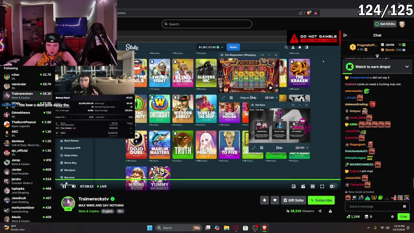This screenshot has width=414, height=233.
Task: Subscribe to Trainwreckstv
Action: pyautogui.click(x=321, y=200)
